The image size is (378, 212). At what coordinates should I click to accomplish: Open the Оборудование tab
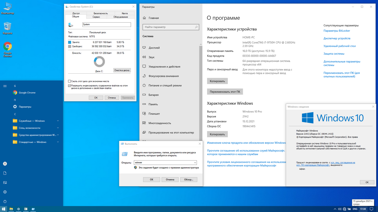(x=121, y=17)
